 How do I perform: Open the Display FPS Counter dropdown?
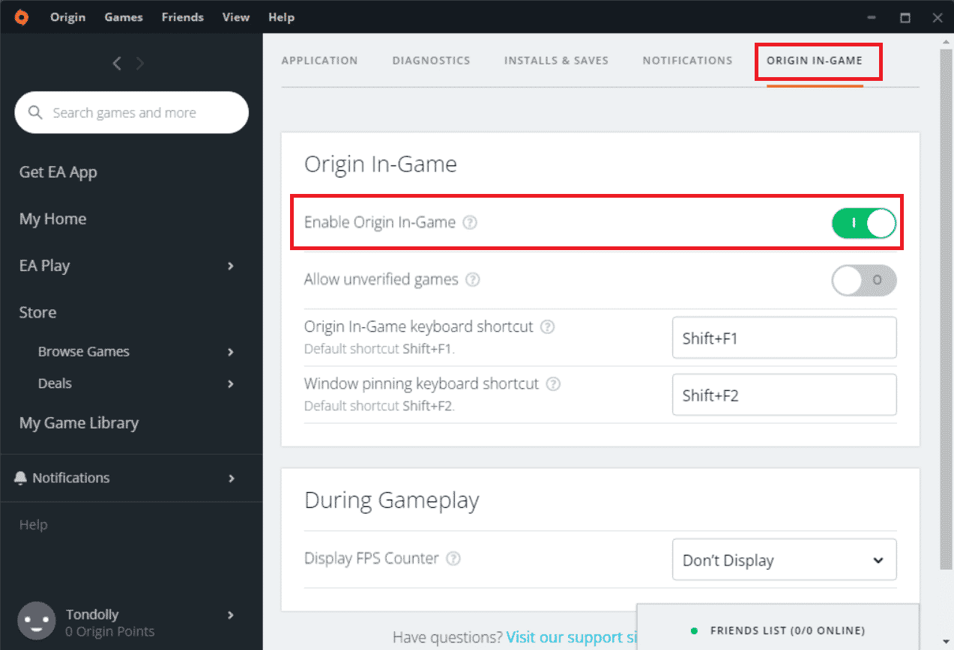click(784, 560)
